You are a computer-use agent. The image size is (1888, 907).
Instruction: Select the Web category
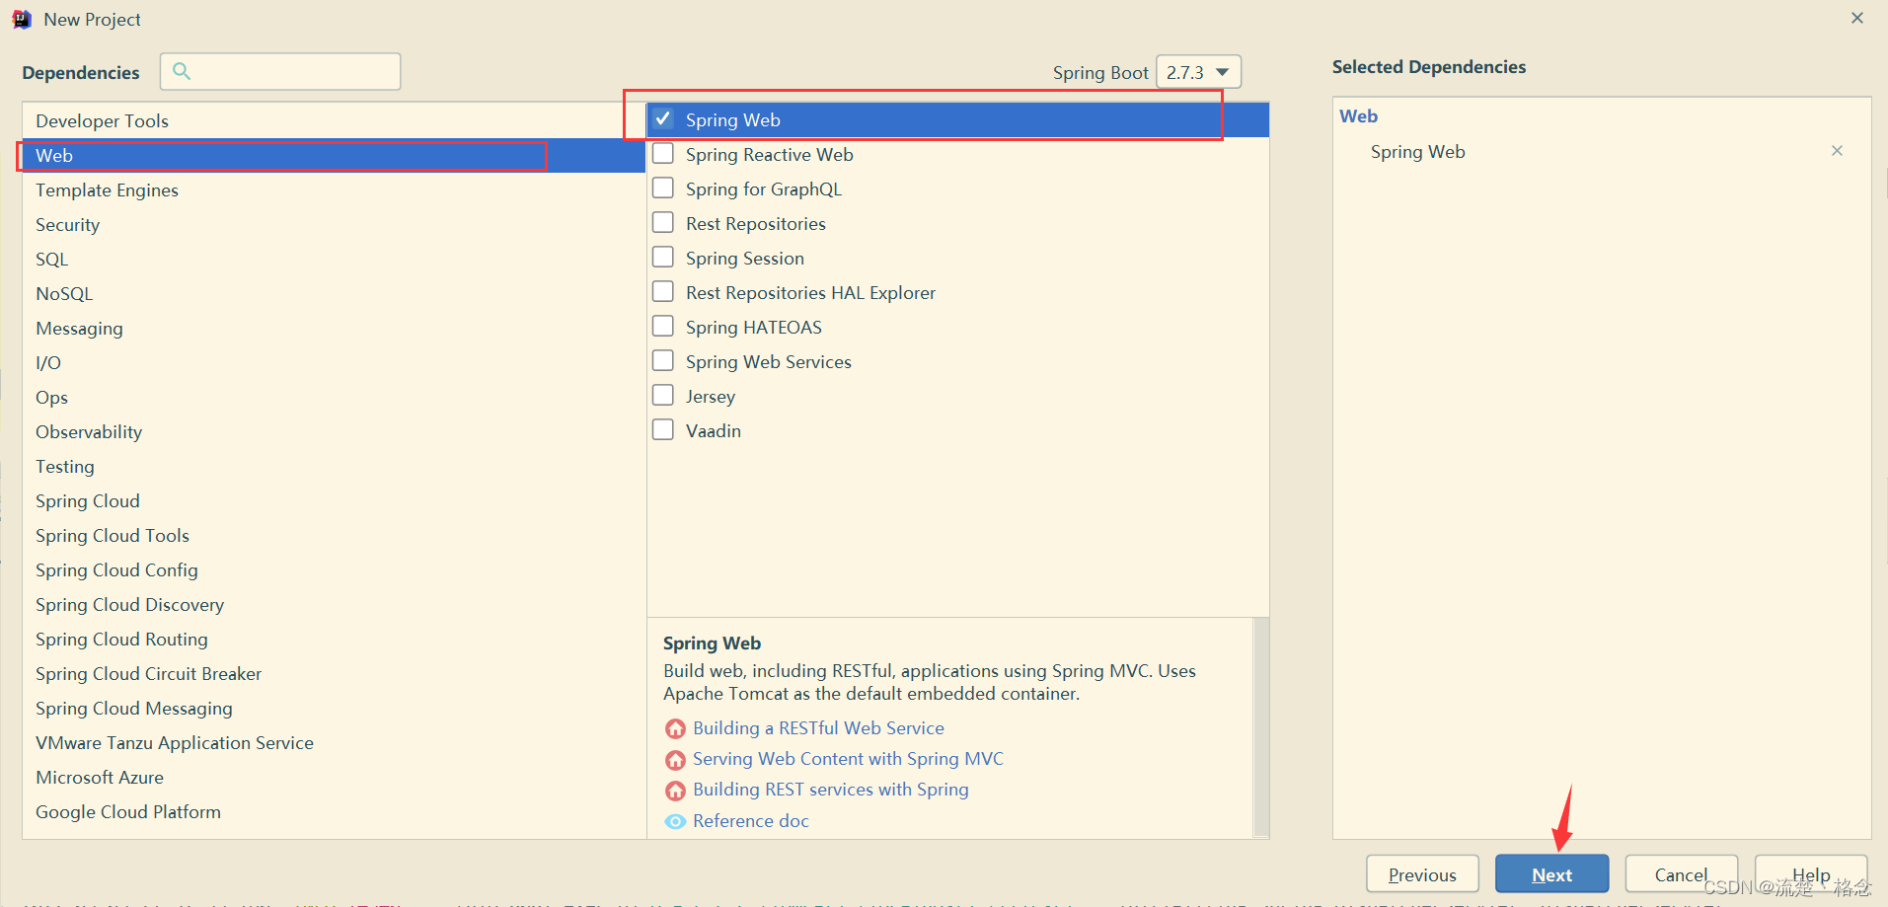(334, 155)
